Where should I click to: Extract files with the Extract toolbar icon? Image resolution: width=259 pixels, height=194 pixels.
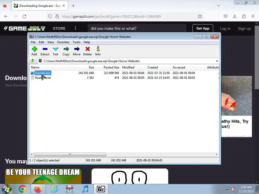(x=45, y=51)
